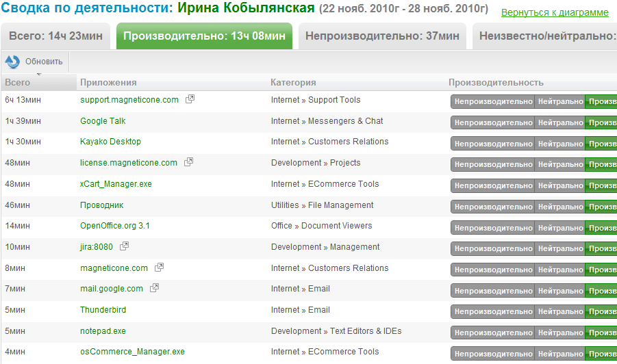The image size is (617, 364).
Task: Click the Development » Management category
Action: click(x=325, y=247)
